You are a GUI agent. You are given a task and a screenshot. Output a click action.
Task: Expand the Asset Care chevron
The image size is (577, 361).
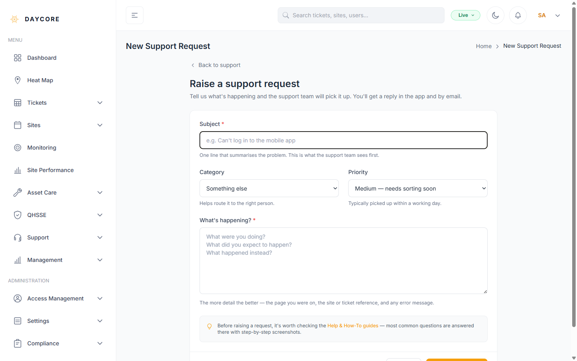pyautogui.click(x=100, y=193)
